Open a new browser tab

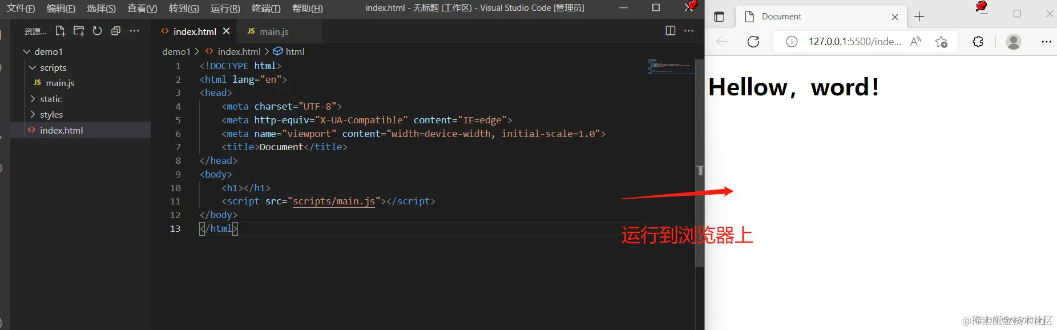click(919, 17)
